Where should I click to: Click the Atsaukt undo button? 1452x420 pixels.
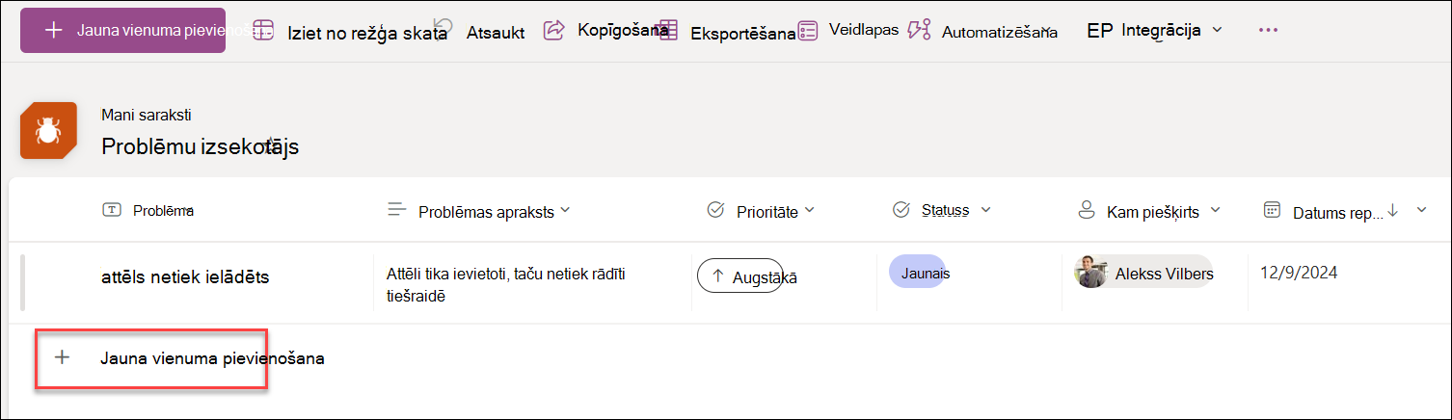pyautogui.click(x=479, y=31)
